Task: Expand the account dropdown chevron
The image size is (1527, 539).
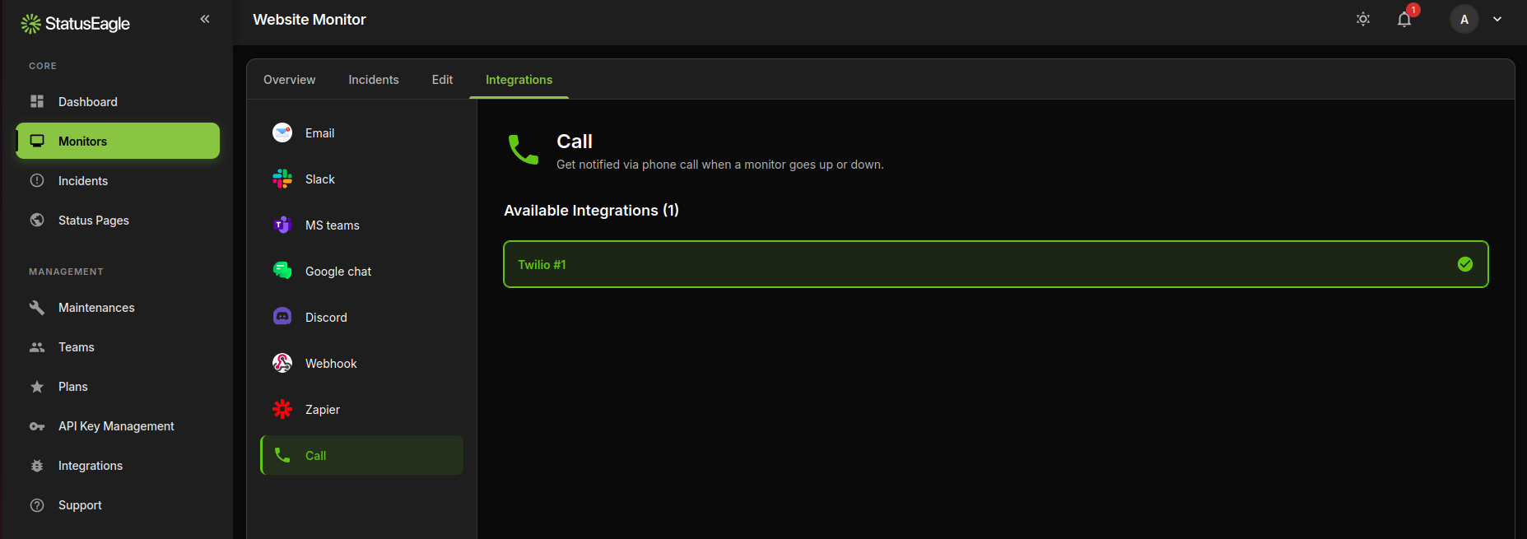Action: [x=1497, y=19]
